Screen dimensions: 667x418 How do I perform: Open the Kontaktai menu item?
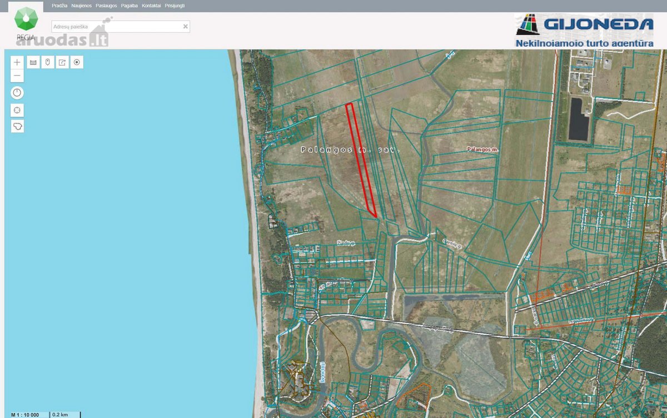click(151, 6)
